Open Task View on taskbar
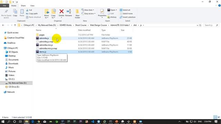Screen dimensions: 221x124 [x=20, y=122]
